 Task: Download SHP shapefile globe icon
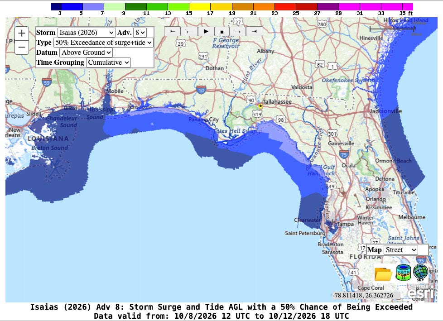coord(420,273)
